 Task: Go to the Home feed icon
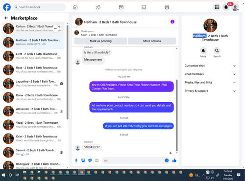(75, 7)
